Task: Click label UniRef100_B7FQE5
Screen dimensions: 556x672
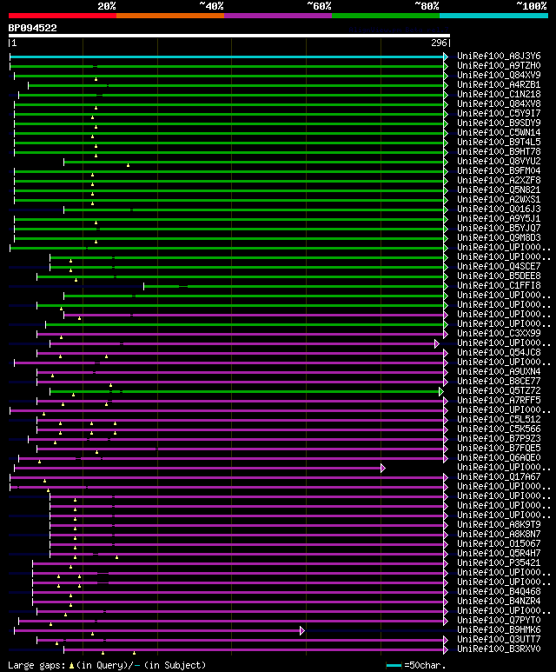Action: click(499, 449)
